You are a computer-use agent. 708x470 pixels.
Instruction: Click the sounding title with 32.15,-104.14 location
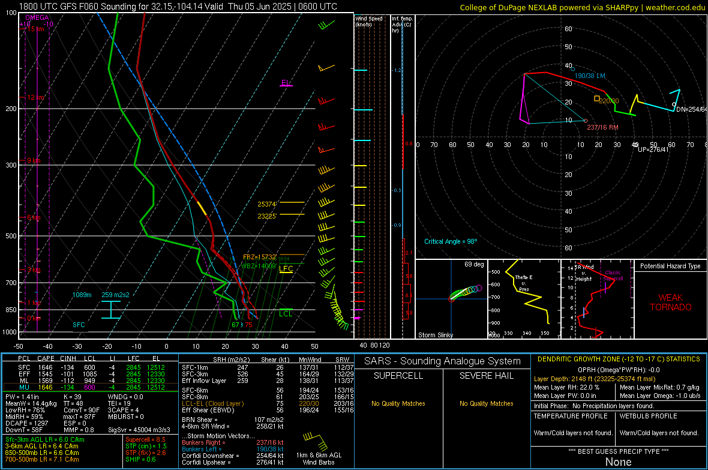(178, 7)
